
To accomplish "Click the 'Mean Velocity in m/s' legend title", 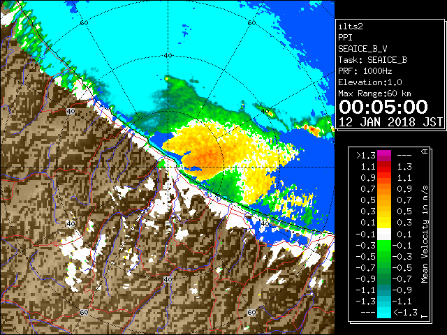I will [x=425, y=234].
